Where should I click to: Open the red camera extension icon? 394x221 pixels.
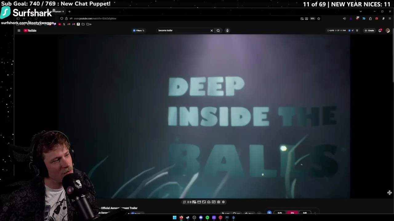377,18
